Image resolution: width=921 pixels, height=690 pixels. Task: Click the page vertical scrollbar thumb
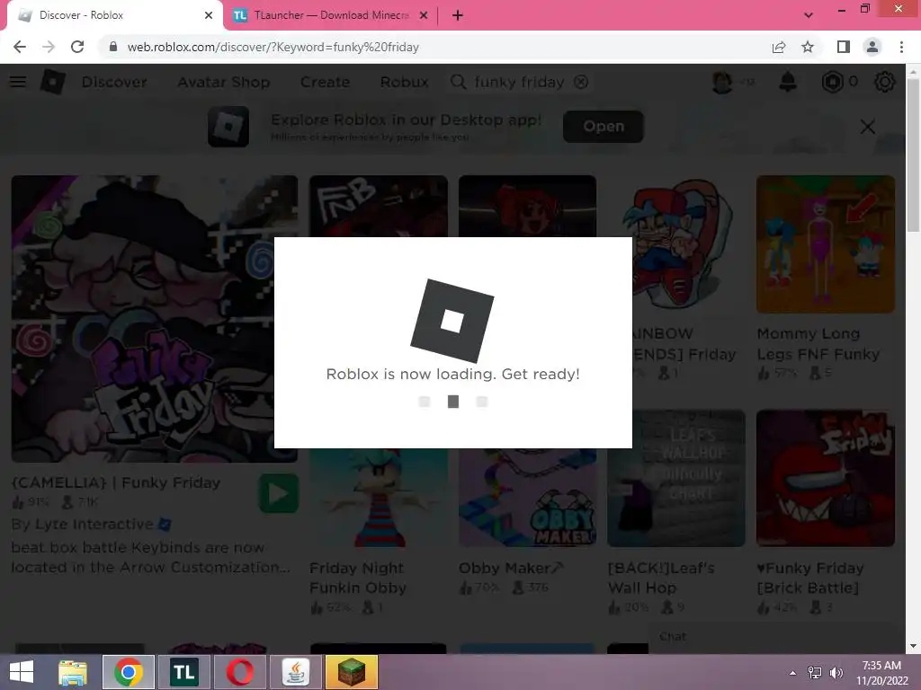(913, 155)
